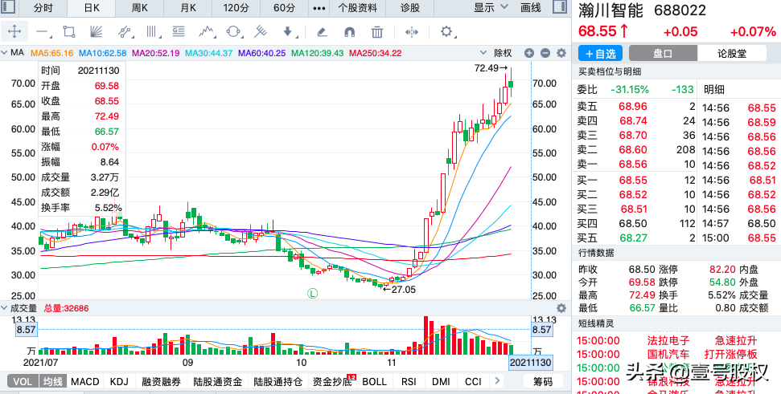Image resolution: width=781 pixels, height=394 pixels.
Task: Click MA5:65.16 indicator label
Action: click(x=52, y=53)
